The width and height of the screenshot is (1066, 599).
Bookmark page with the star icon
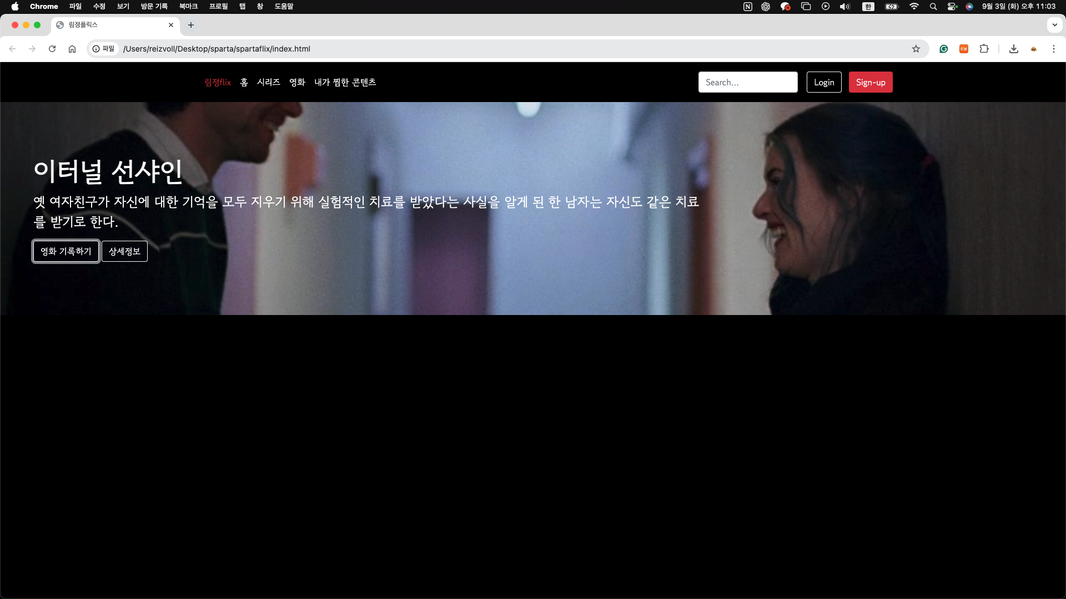point(916,49)
